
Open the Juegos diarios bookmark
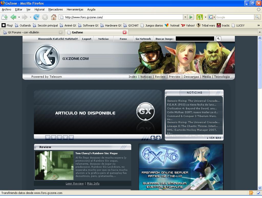point(152,25)
